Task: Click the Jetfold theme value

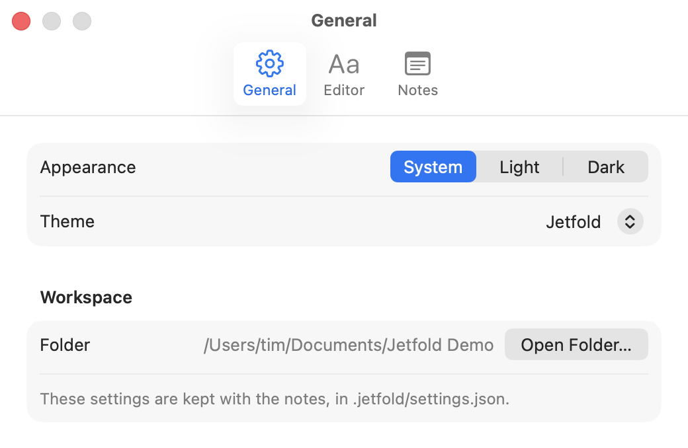Action: 573,222
